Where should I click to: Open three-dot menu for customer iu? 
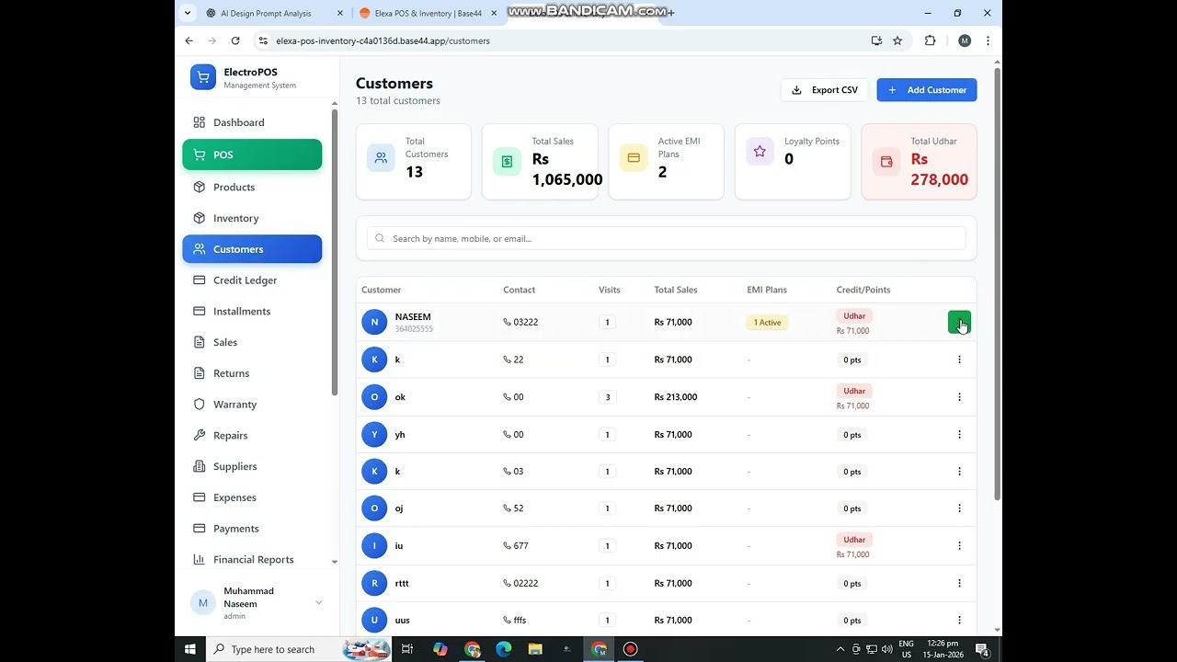coord(959,545)
